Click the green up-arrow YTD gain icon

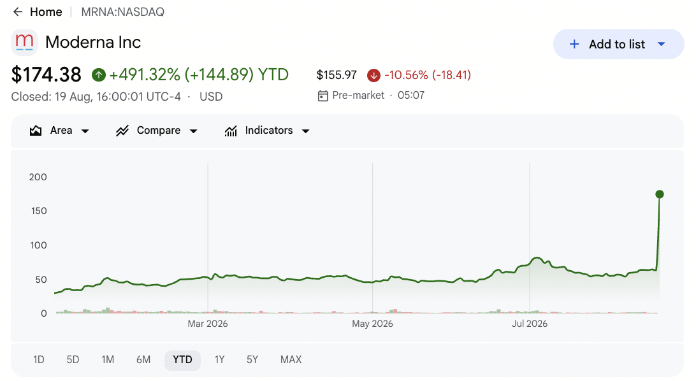(99, 75)
